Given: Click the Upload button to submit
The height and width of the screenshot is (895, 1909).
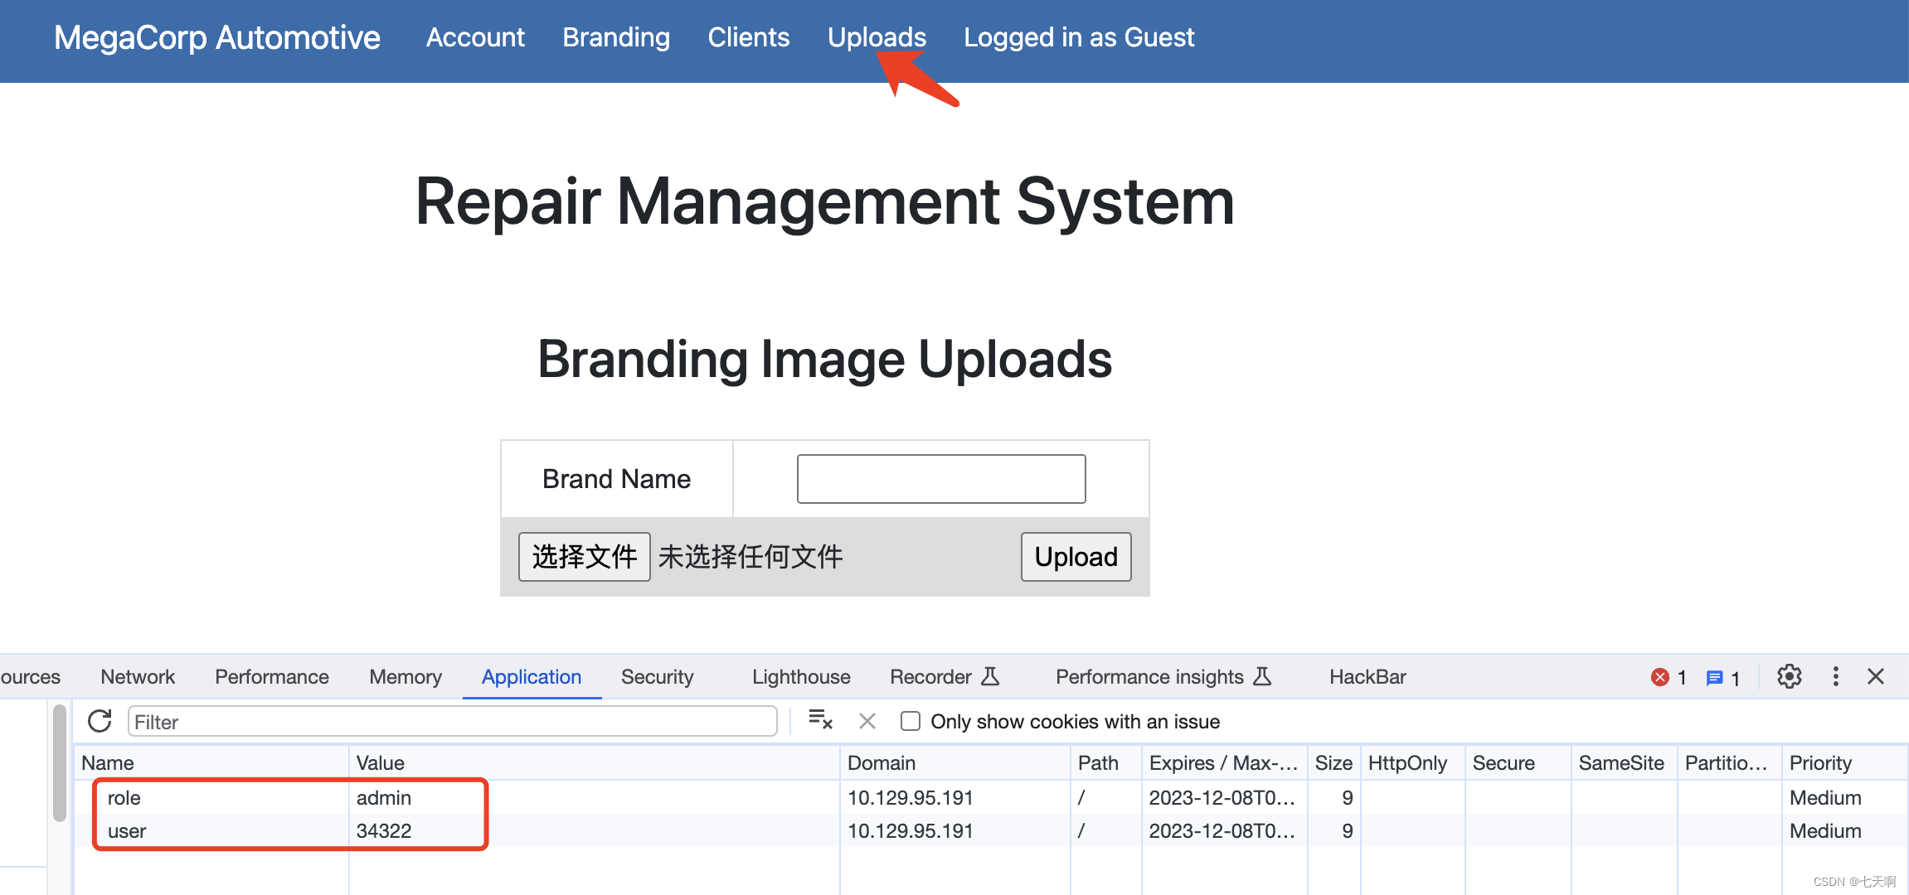Looking at the screenshot, I should [1075, 556].
